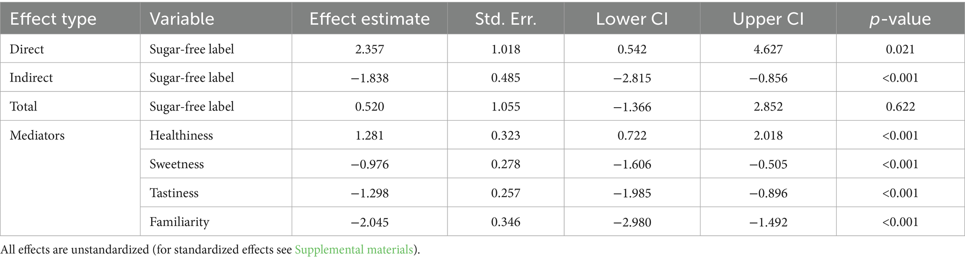Click the 2.357 effect estimate value

point(369,49)
